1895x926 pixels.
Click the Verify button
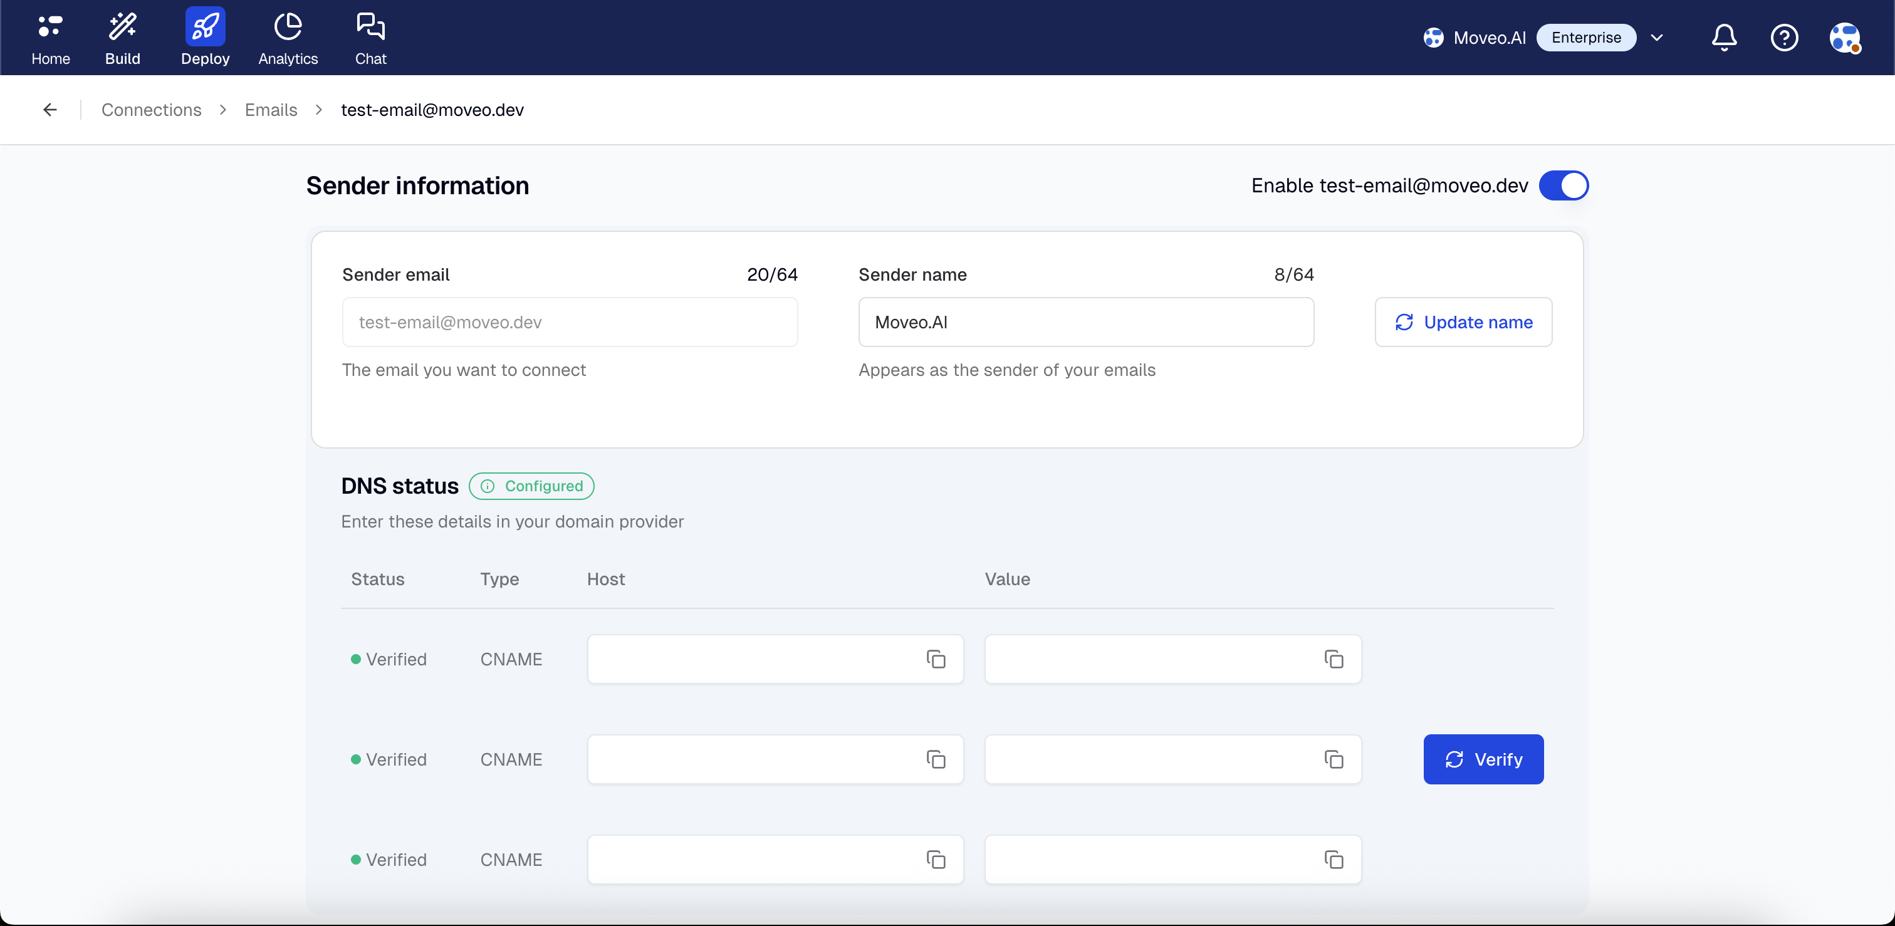tap(1483, 759)
